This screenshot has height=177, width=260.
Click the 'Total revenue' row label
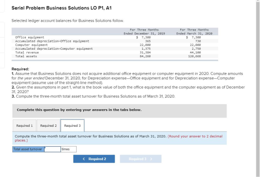[x=27, y=52]
